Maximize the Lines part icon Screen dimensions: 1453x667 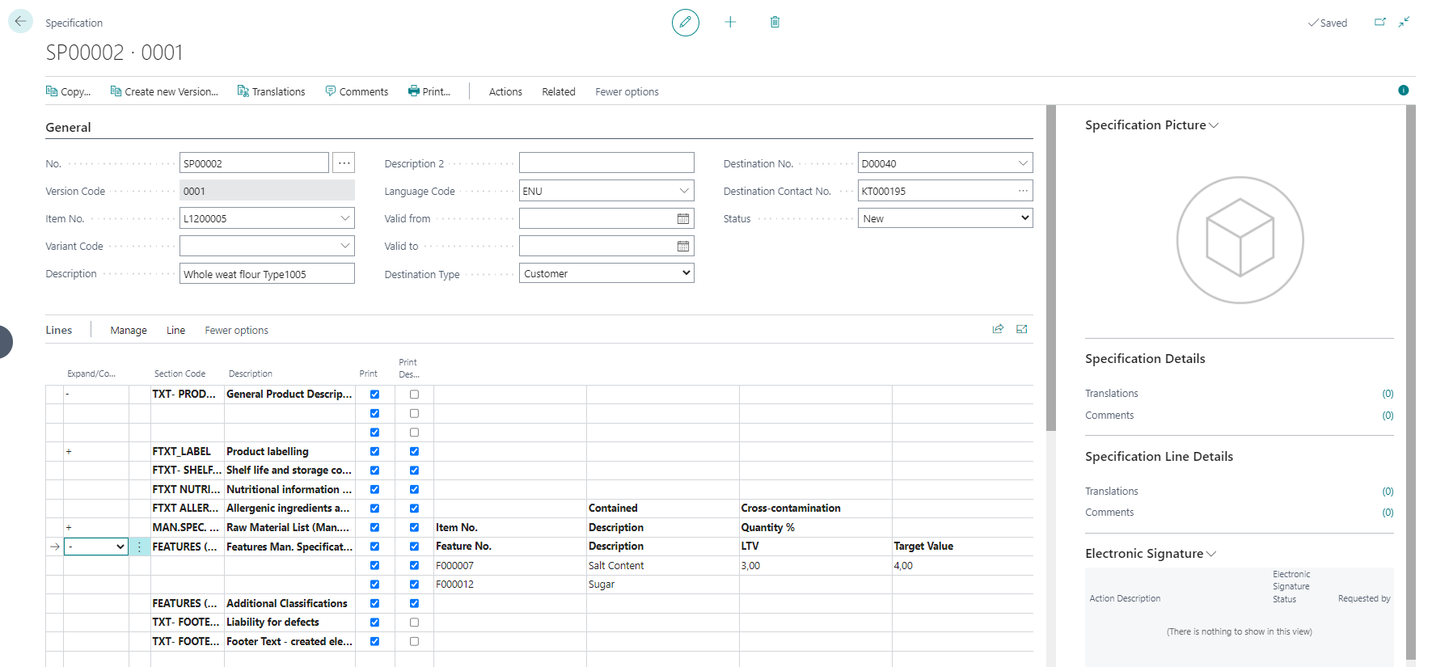[1022, 329]
